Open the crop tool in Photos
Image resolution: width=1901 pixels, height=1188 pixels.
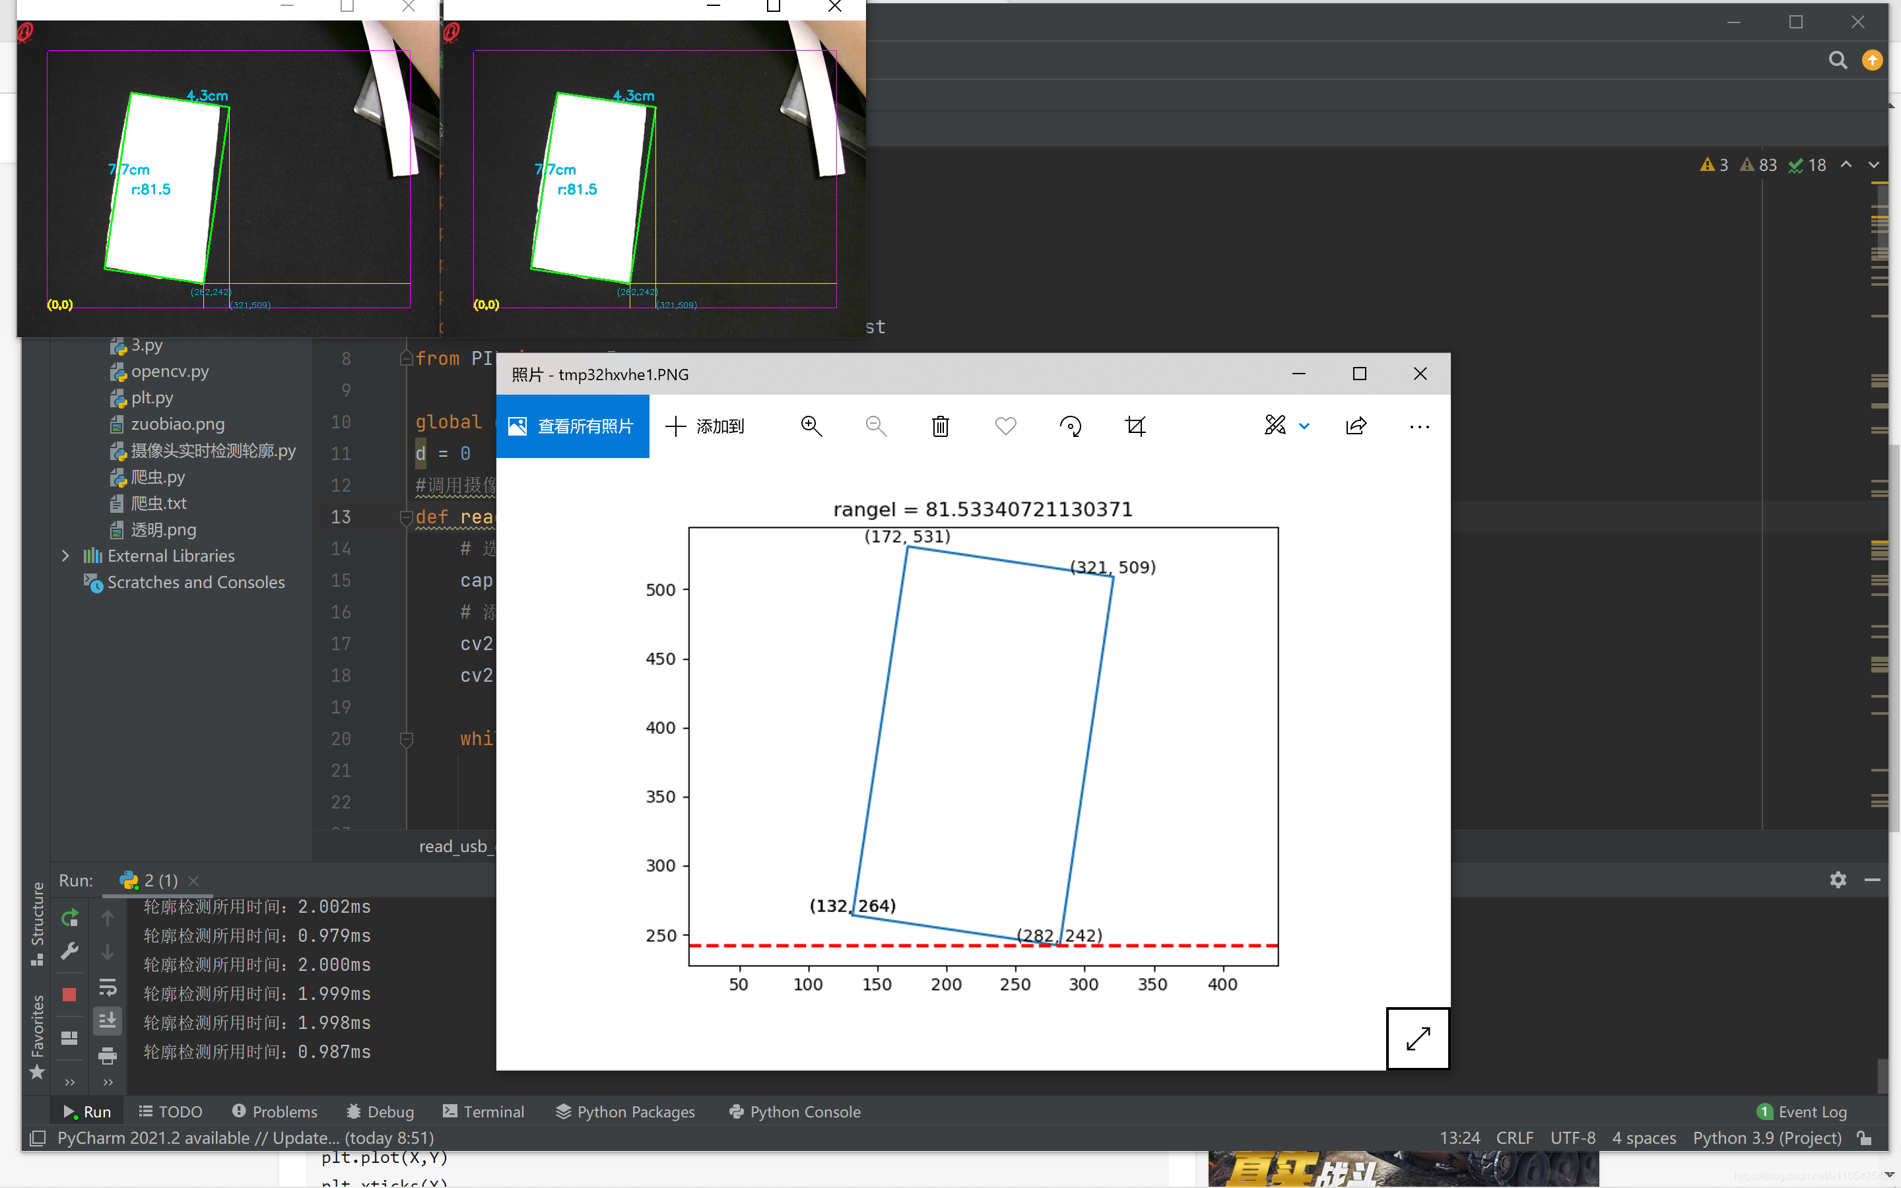(x=1135, y=426)
